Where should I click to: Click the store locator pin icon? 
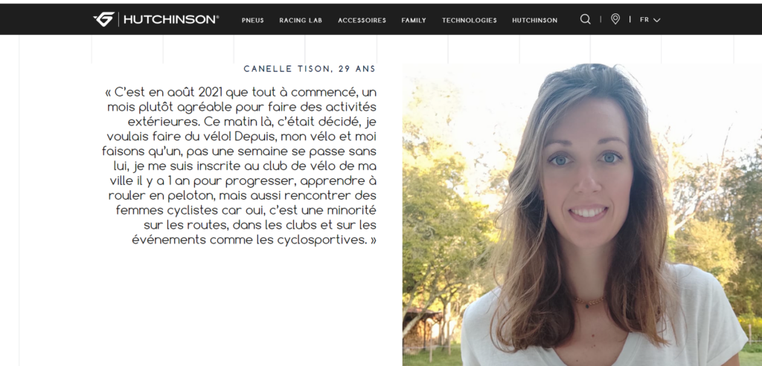(x=615, y=19)
